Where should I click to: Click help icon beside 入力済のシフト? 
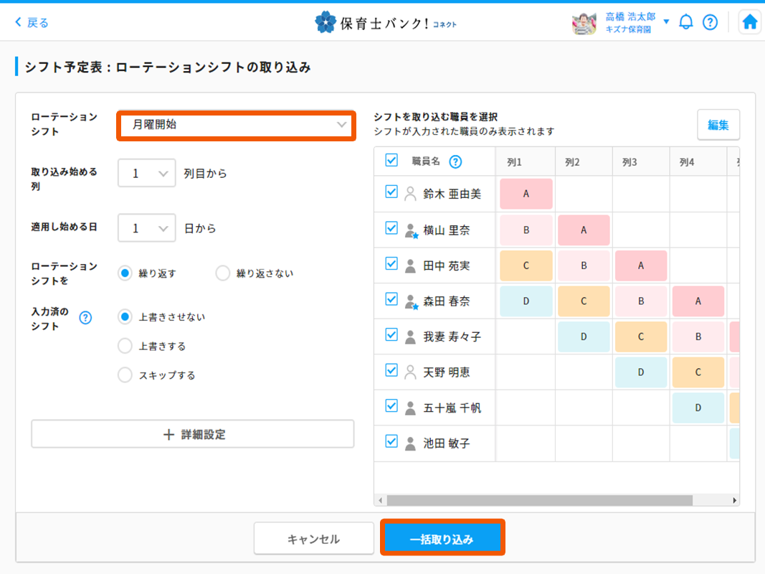[x=85, y=317]
